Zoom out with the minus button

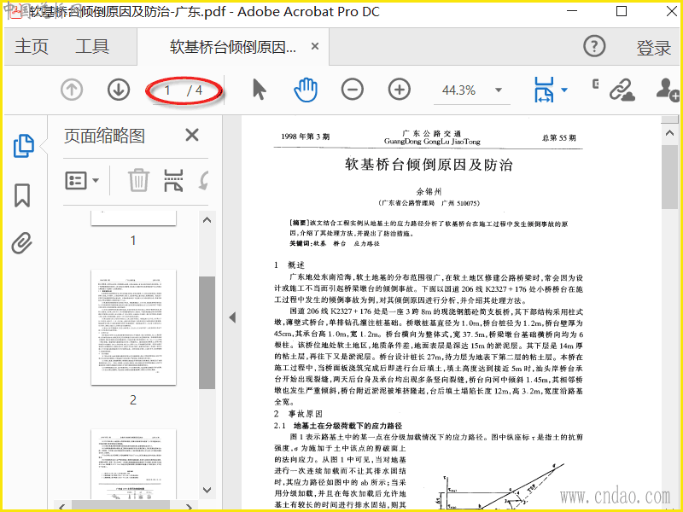pos(353,90)
